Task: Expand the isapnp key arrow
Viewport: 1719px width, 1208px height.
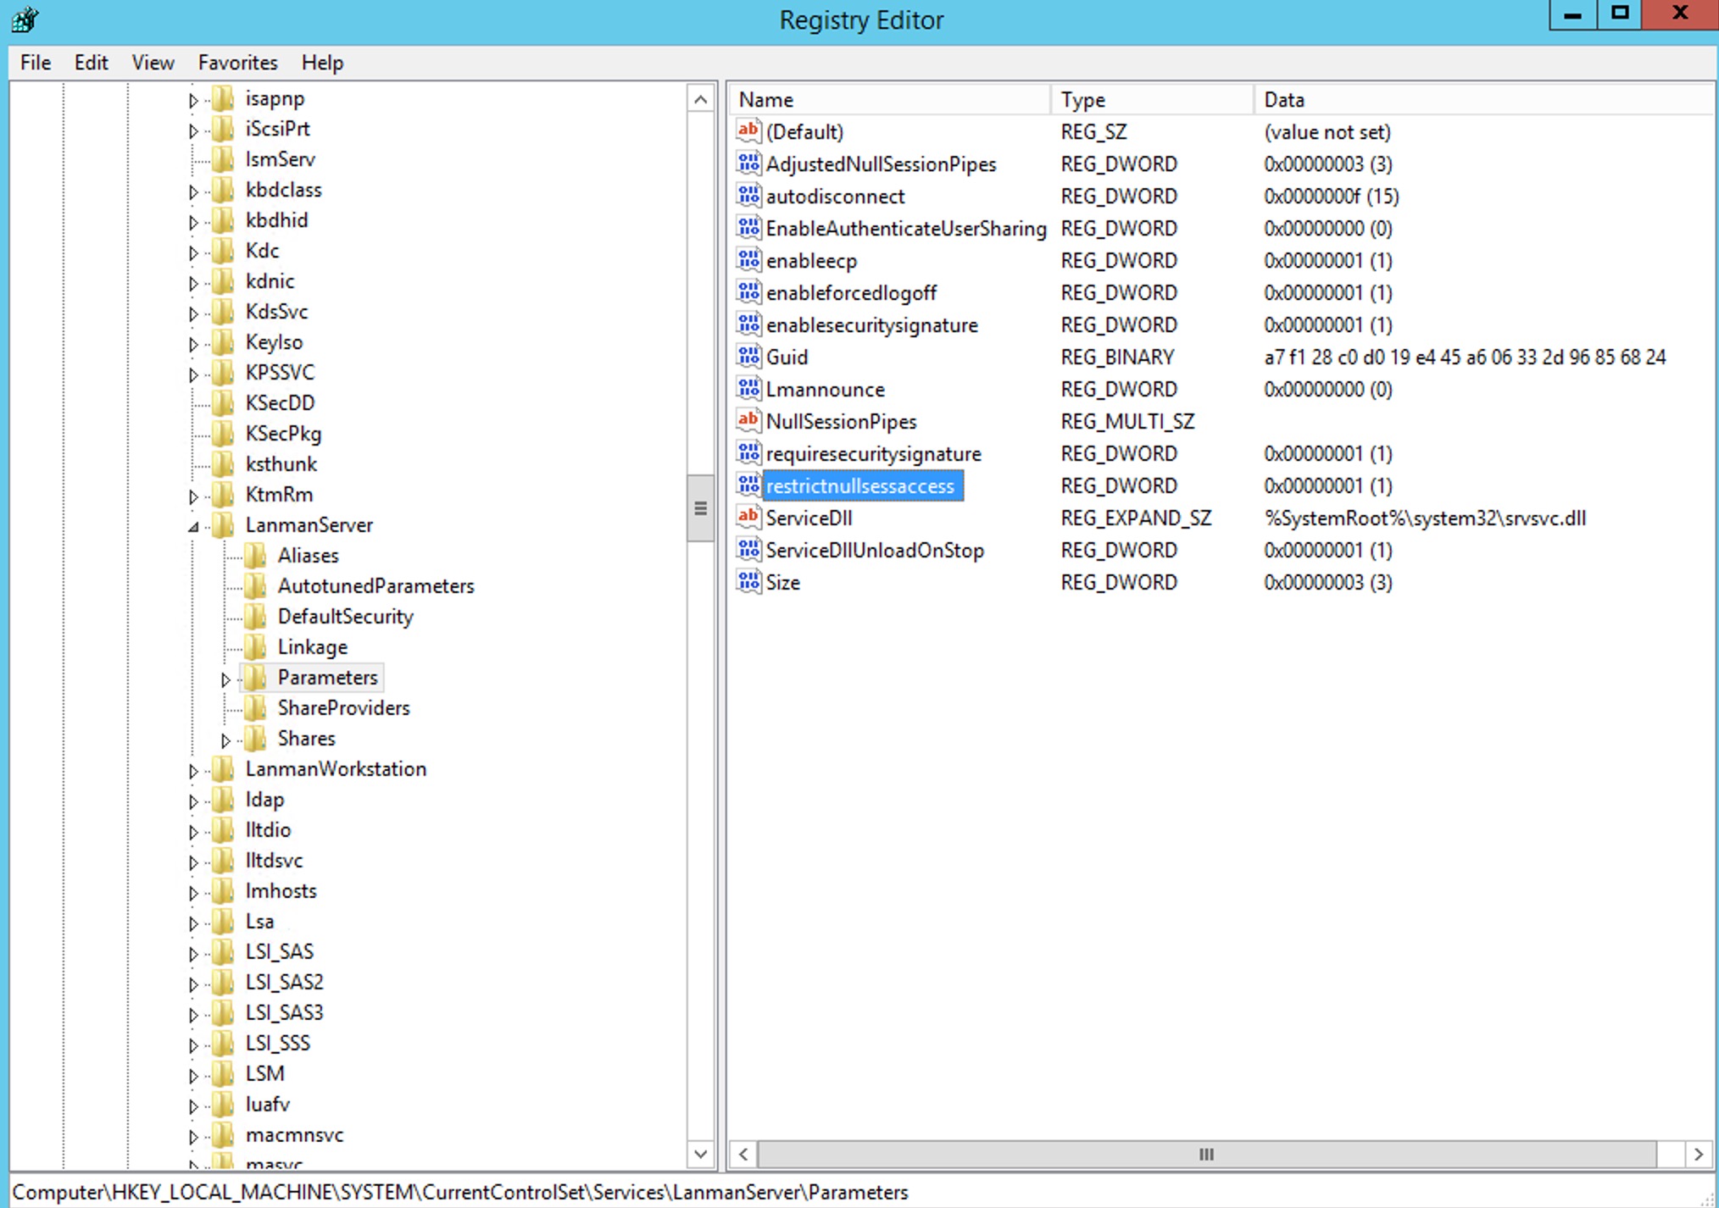Action: (x=193, y=100)
